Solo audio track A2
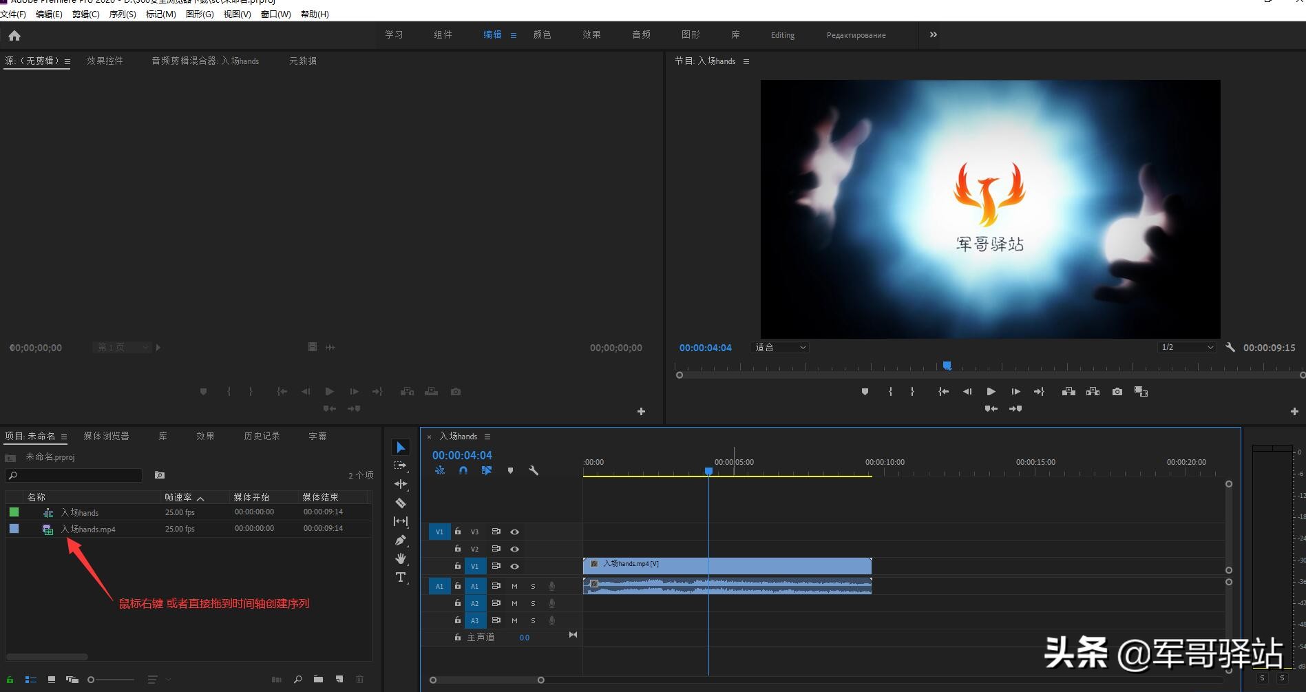This screenshot has height=692, width=1306. pyautogui.click(x=533, y=603)
